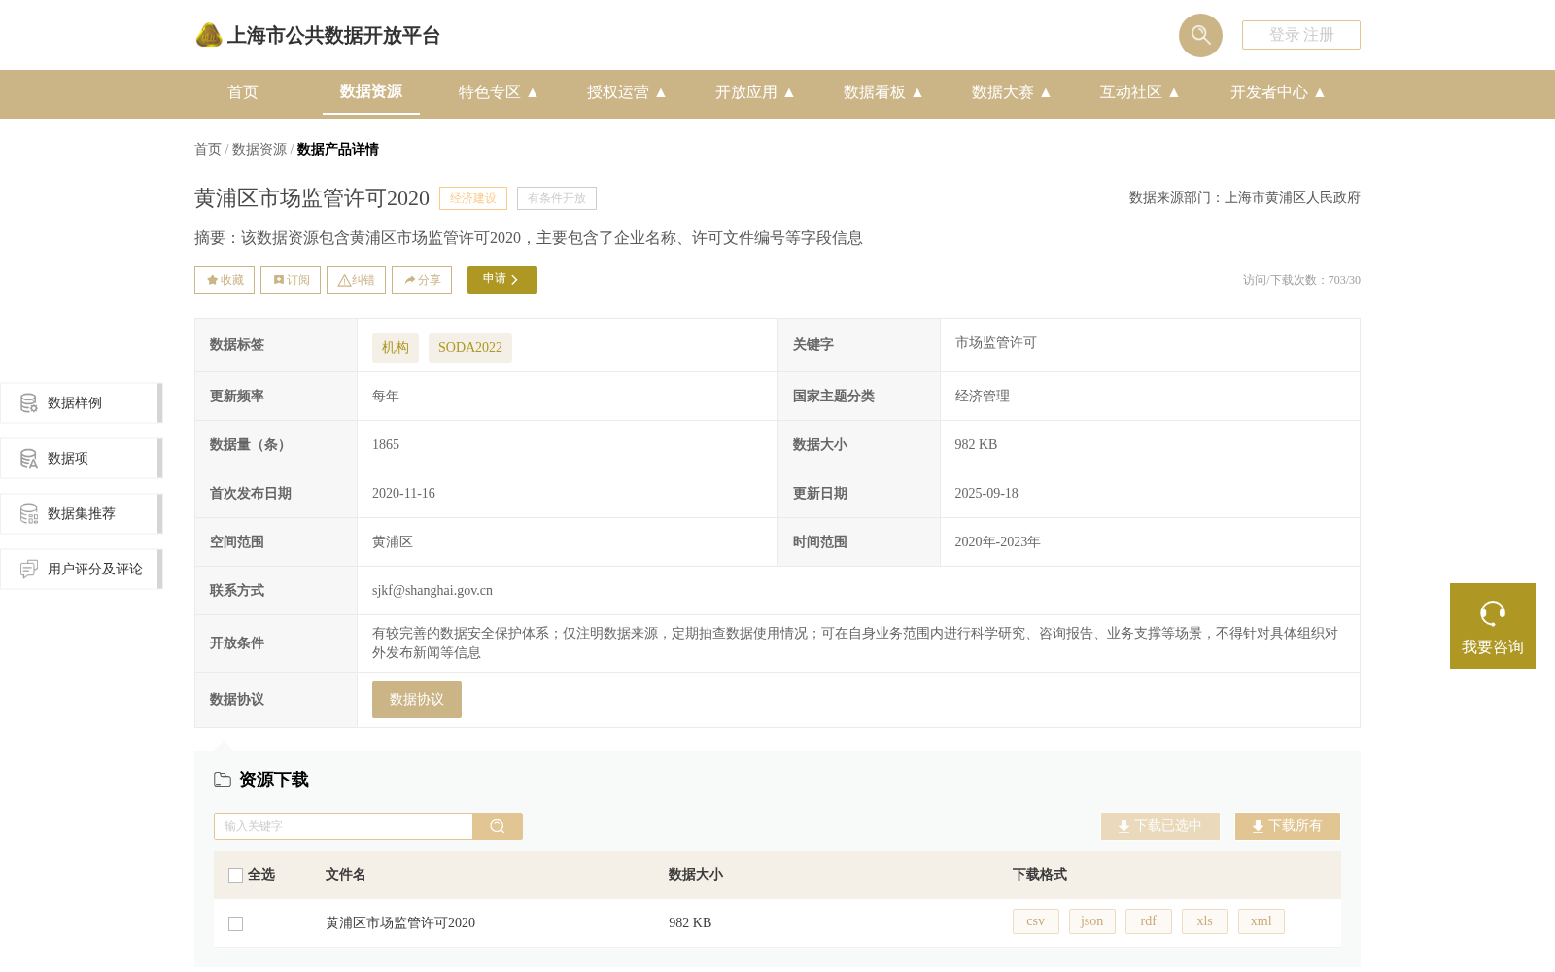Expand the 数据看板 menu
The width and height of the screenshot is (1555, 972).
pos(883,92)
